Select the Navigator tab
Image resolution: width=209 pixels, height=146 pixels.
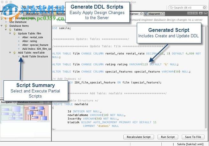click(x=7, y=102)
